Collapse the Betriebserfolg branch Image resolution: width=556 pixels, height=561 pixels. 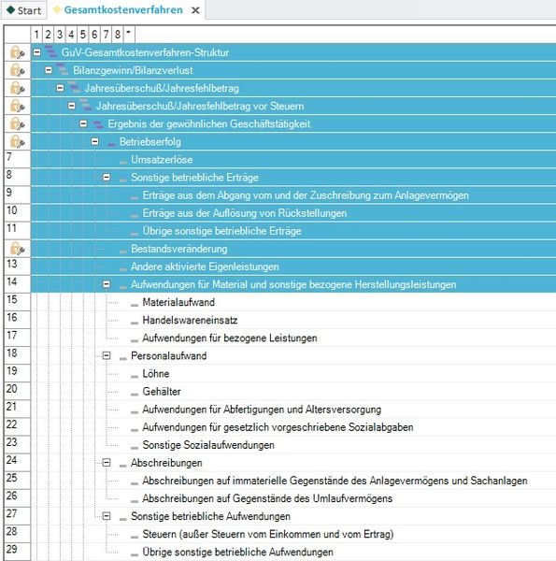(x=94, y=142)
